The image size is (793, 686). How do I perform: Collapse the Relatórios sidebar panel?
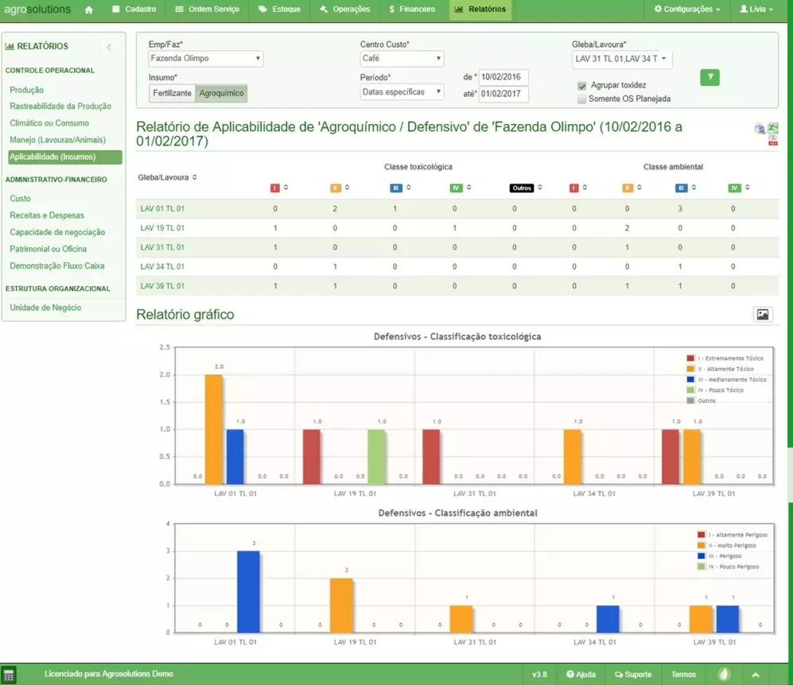109,47
